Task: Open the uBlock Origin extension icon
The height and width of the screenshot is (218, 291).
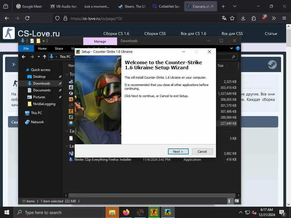Action: tap(264, 18)
